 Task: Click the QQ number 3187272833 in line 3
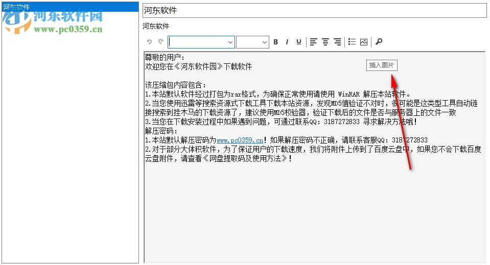[341, 122]
